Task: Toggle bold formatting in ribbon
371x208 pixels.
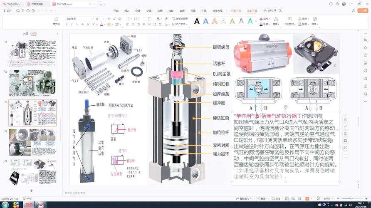Action: (x=66, y=24)
